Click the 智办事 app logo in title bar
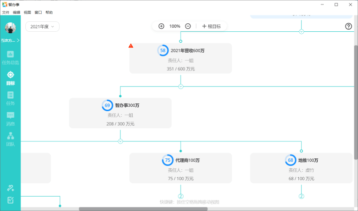This screenshot has width=358, height=211. (4, 4)
